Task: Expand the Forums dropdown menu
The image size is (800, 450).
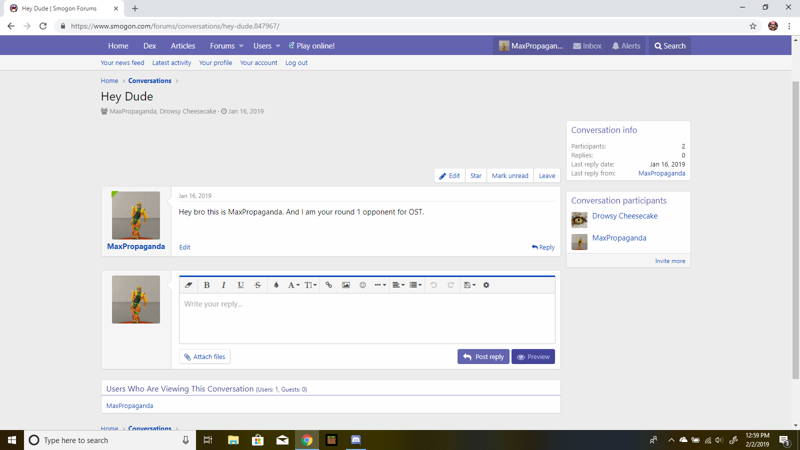Action: point(241,46)
